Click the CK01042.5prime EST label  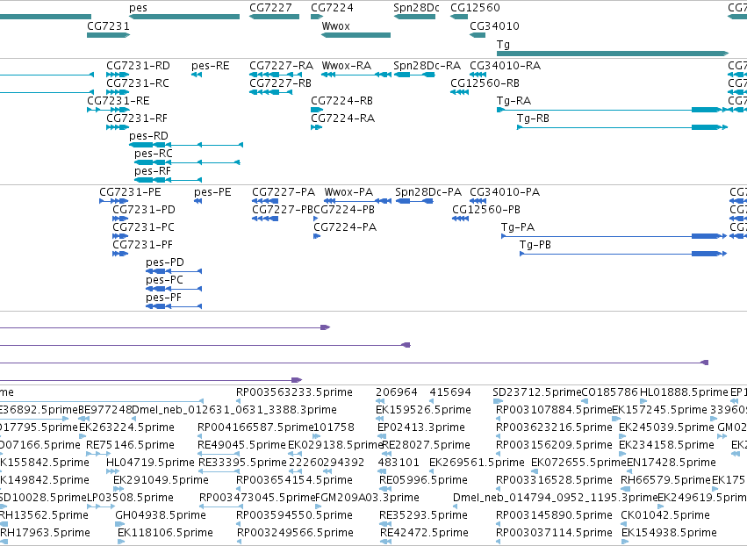click(x=665, y=515)
